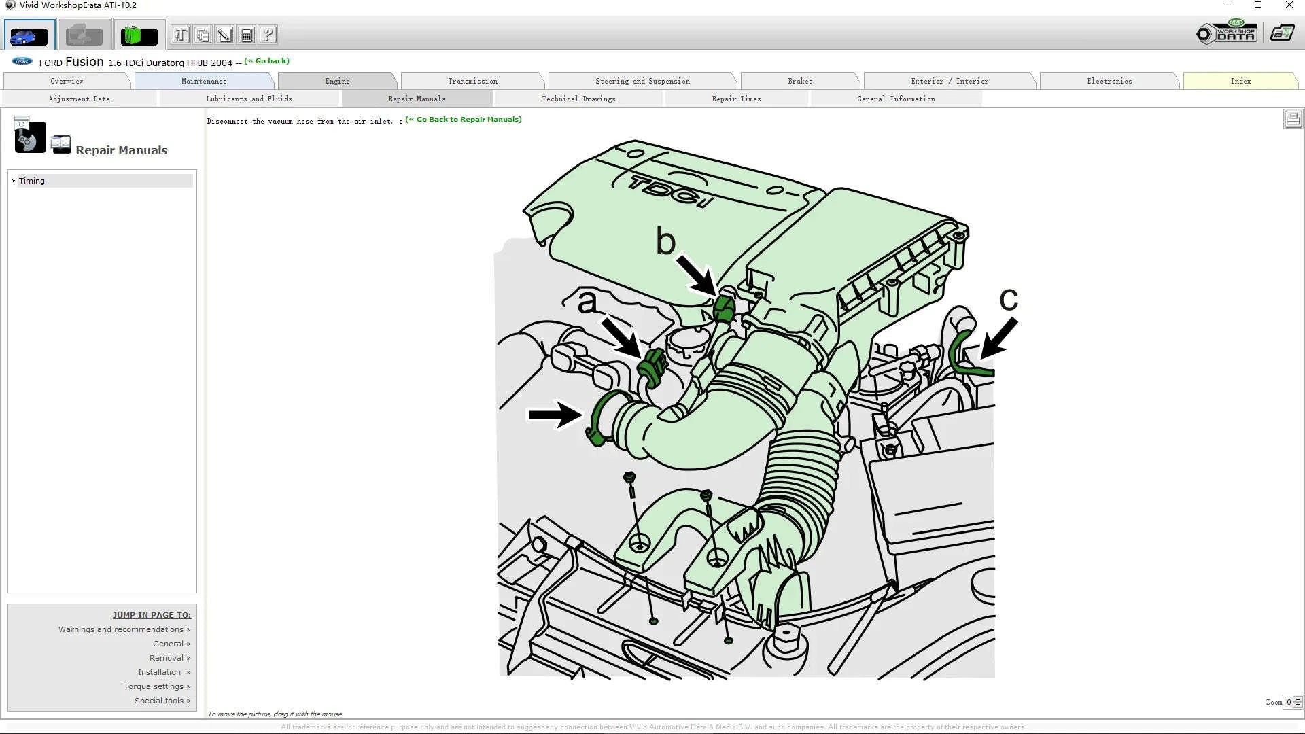Open the documents copy toolbar icon

point(203,34)
